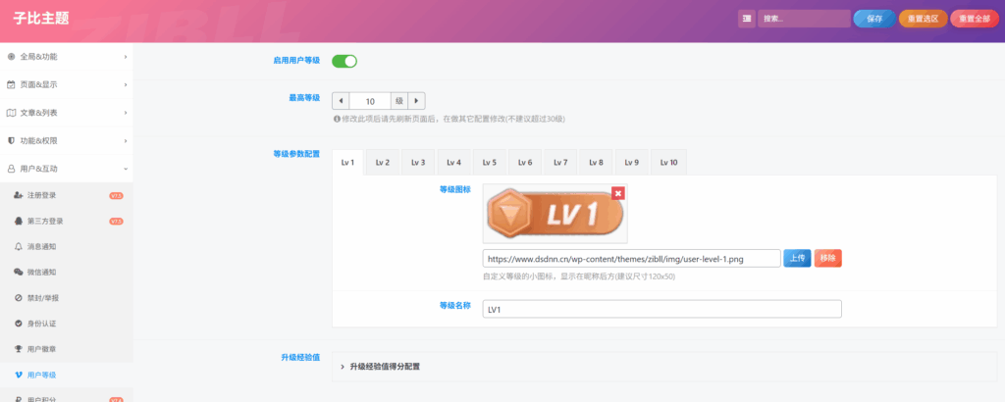Remove level icon with red X

(618, 193)
